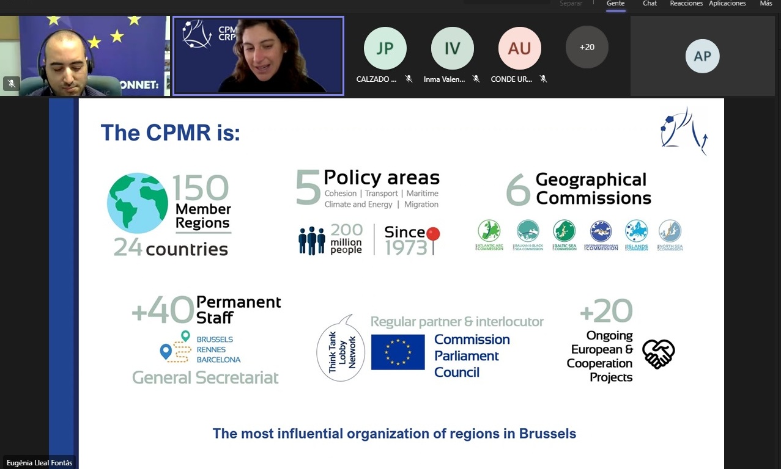781x469 pixels.
Task: Select the video tile of man with headset
Action: pos(85,55)
